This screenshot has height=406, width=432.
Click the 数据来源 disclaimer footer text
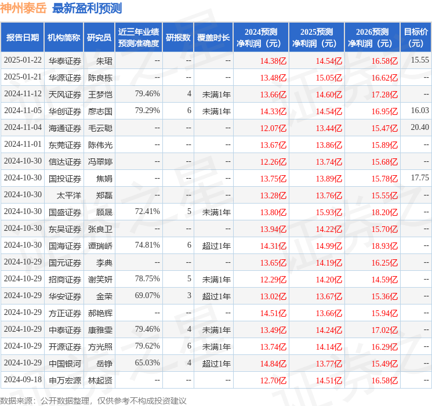pyautogui.click(x=93, y=400)
